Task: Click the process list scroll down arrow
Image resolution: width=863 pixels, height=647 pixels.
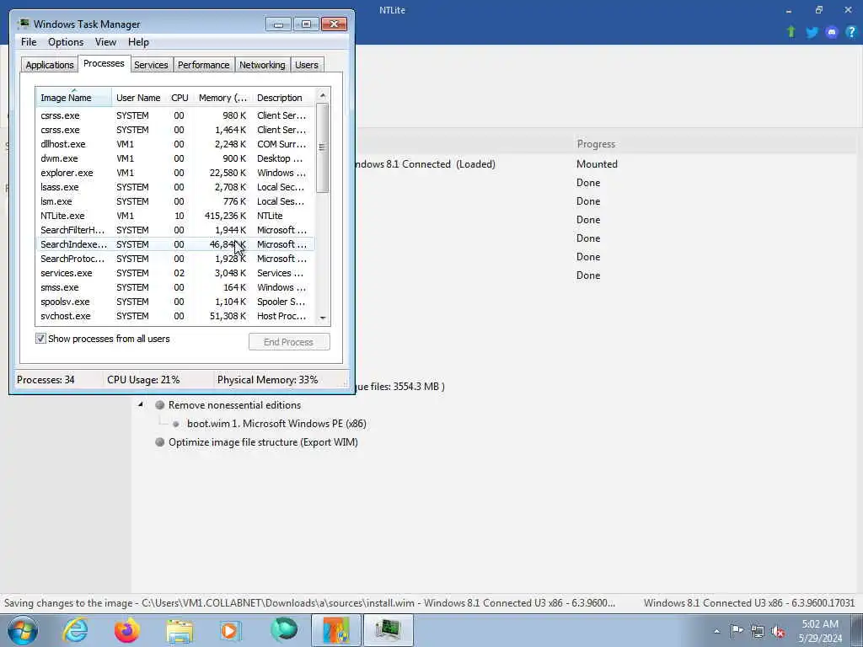Action: tap(323, 318)
